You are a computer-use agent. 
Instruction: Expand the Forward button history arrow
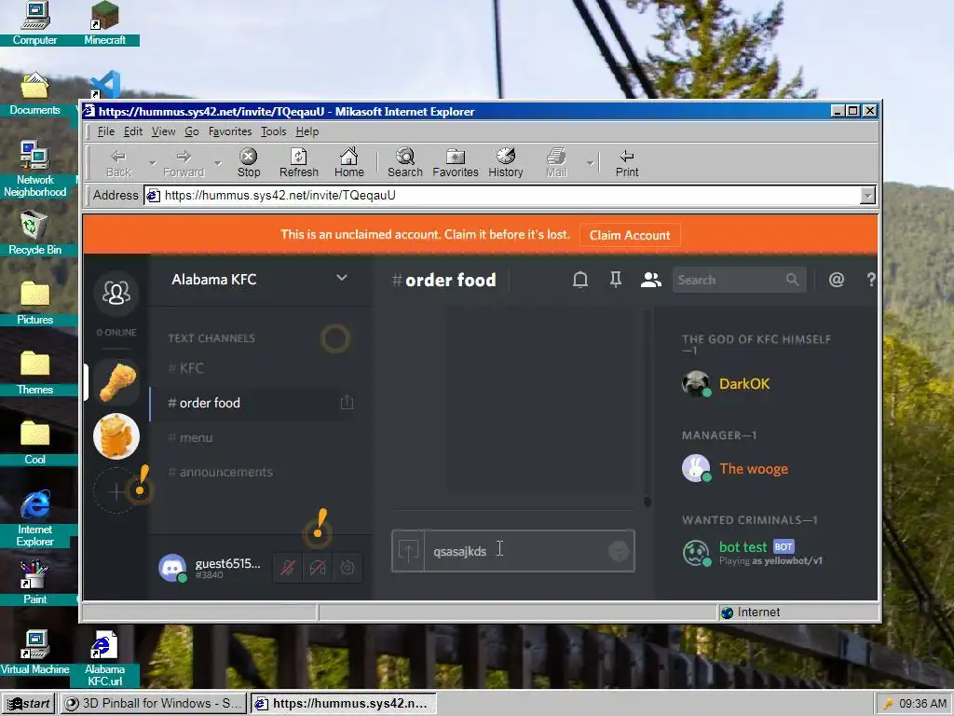(x=218, y=163)
